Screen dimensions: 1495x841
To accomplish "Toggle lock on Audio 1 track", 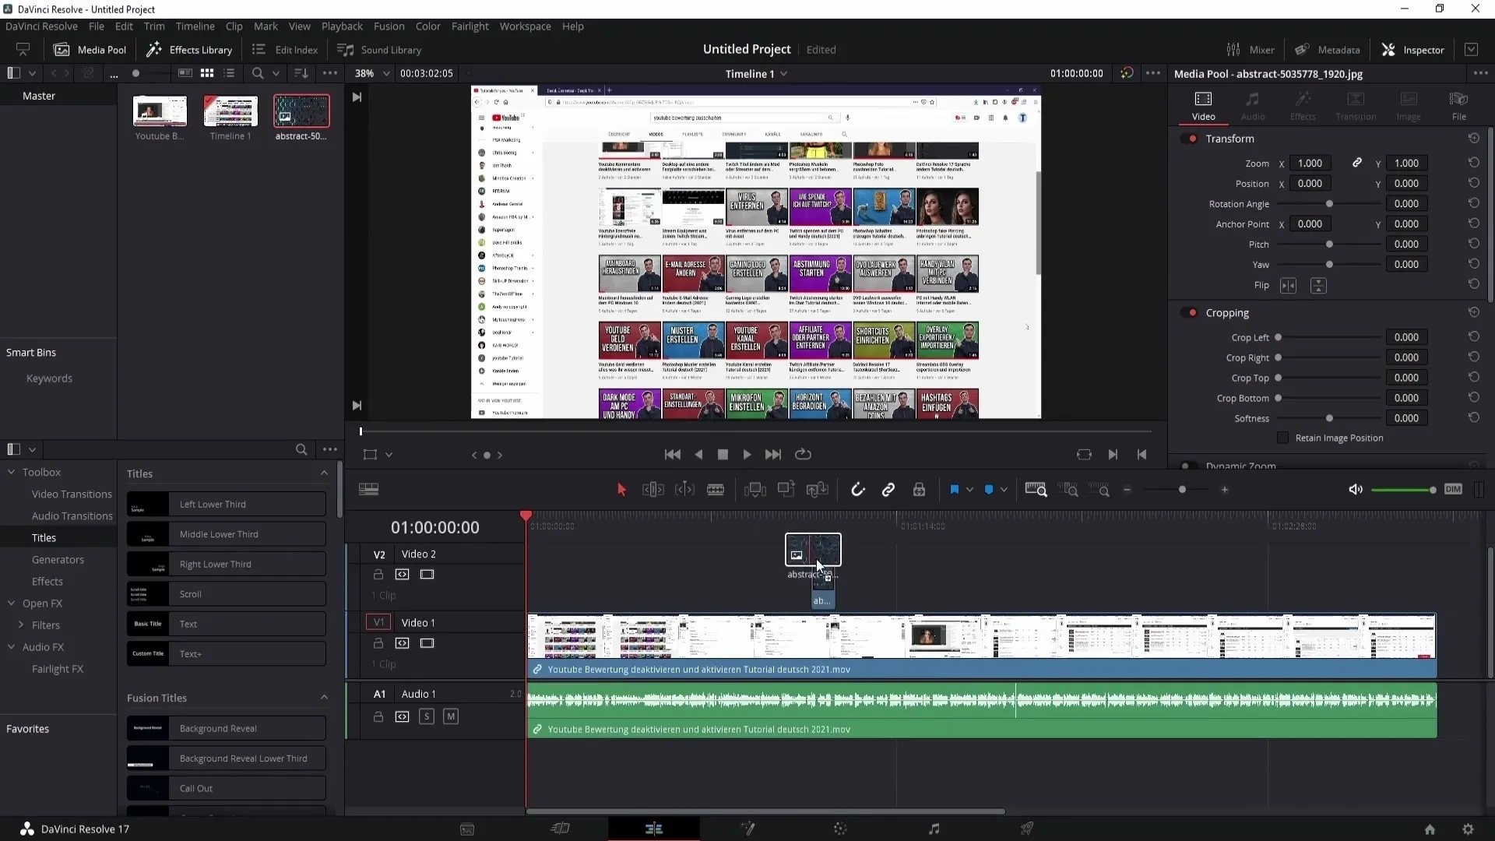I will [378, 716].
